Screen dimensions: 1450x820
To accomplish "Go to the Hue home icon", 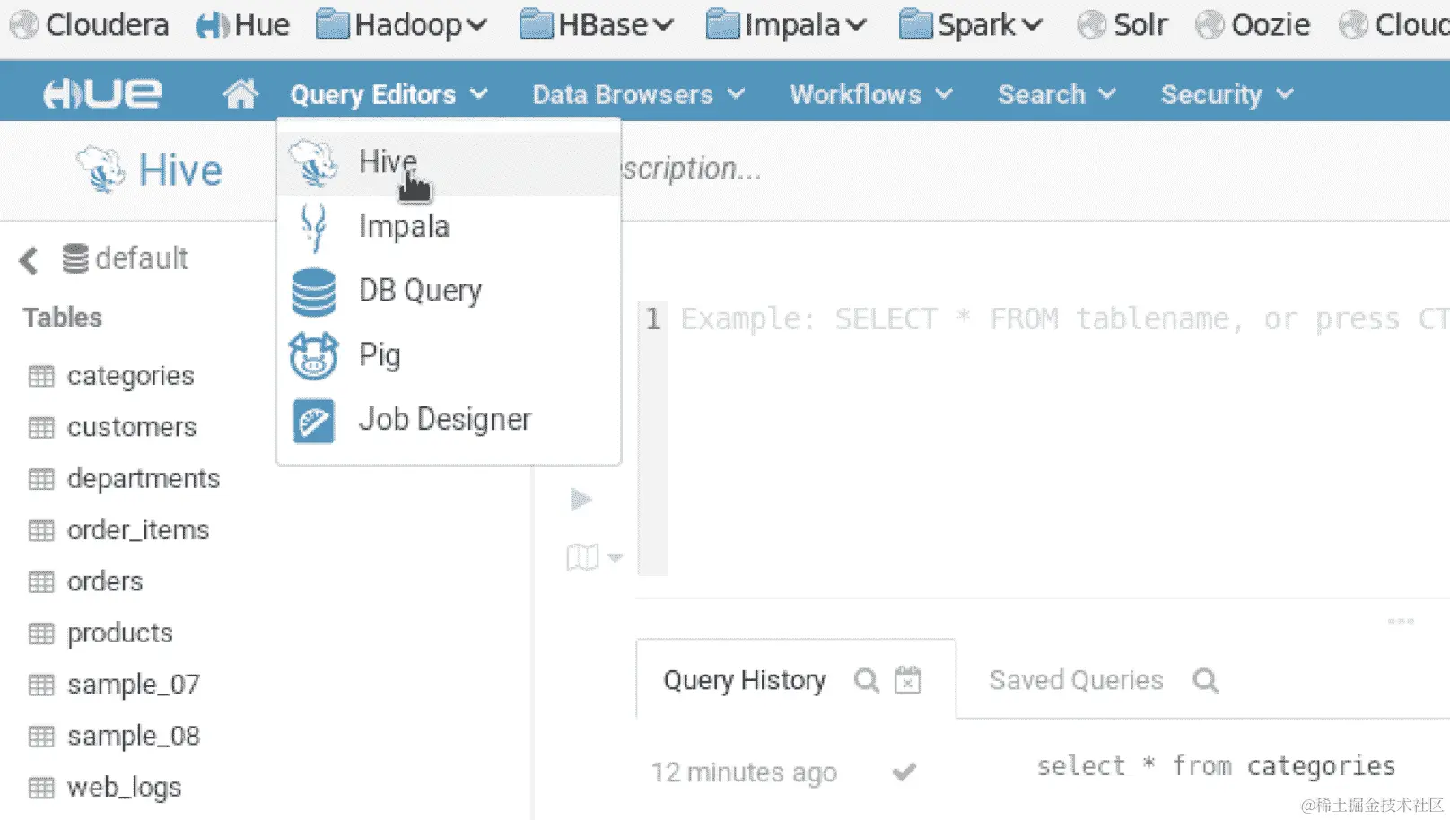I will pos(240,93).
